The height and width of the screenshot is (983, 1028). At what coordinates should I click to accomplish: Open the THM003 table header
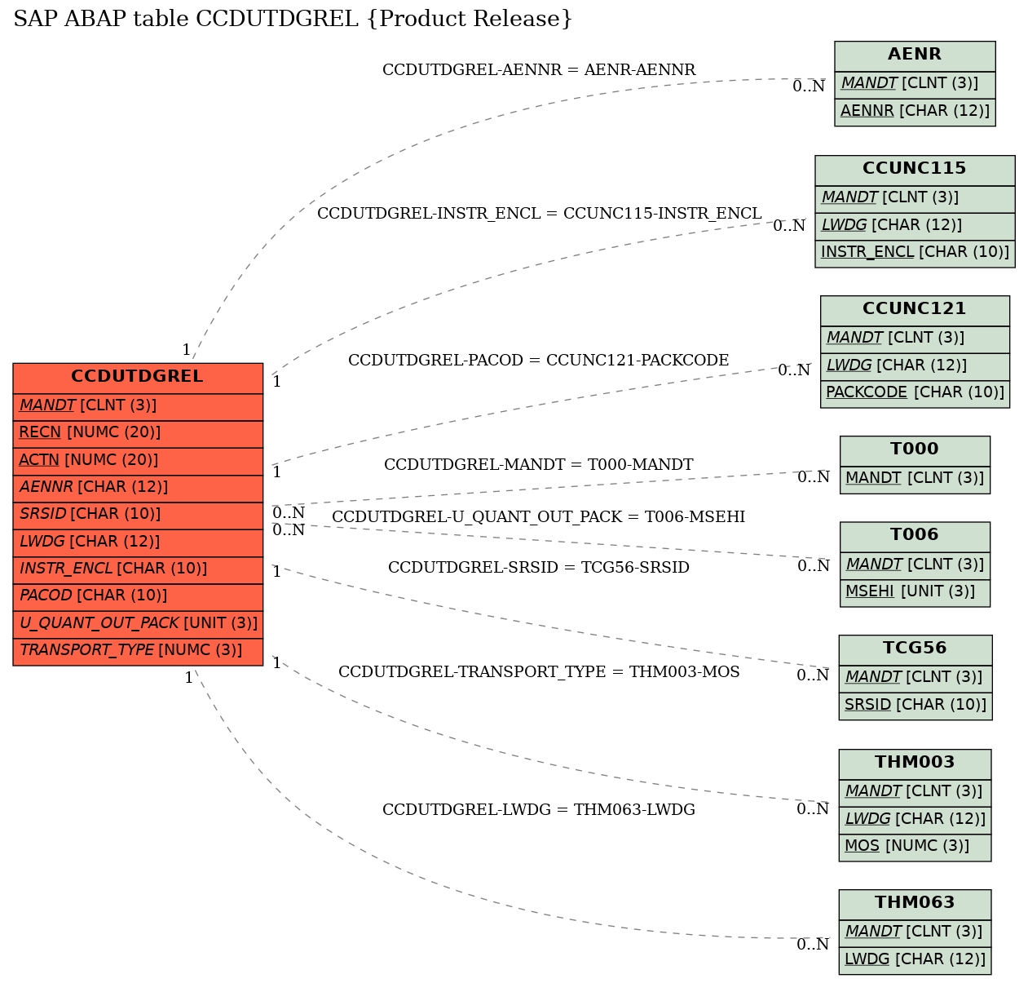click(915, 764)
